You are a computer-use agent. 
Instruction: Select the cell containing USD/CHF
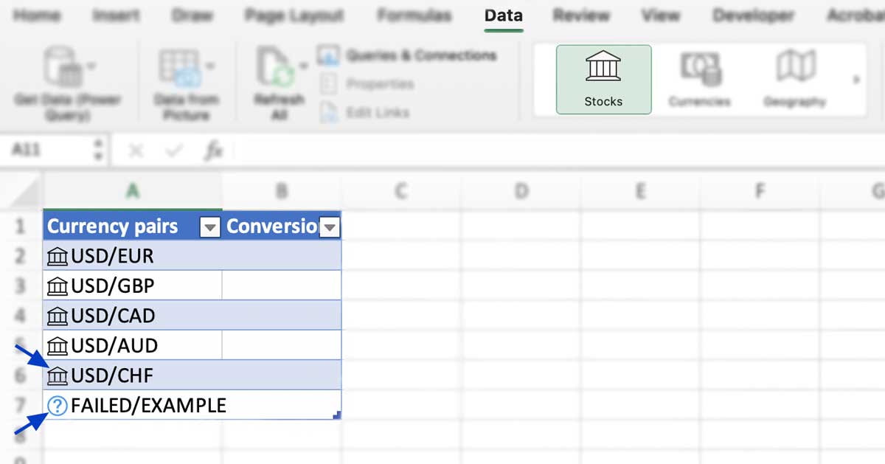coord(133,375)
